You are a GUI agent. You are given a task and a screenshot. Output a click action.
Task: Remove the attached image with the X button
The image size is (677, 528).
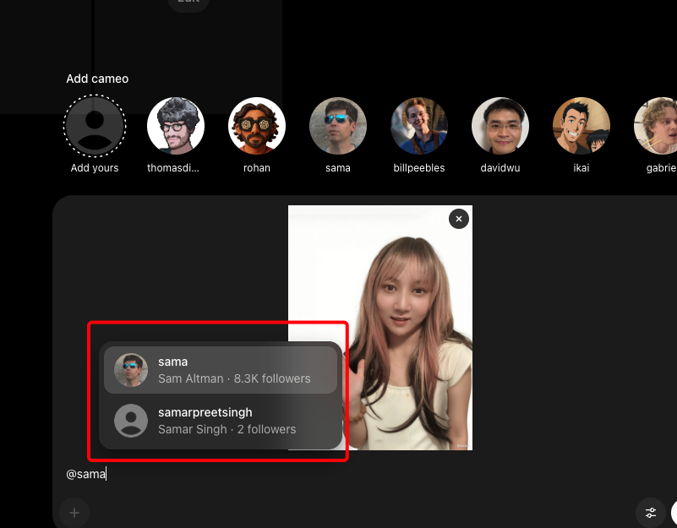[x=459, y=219]
